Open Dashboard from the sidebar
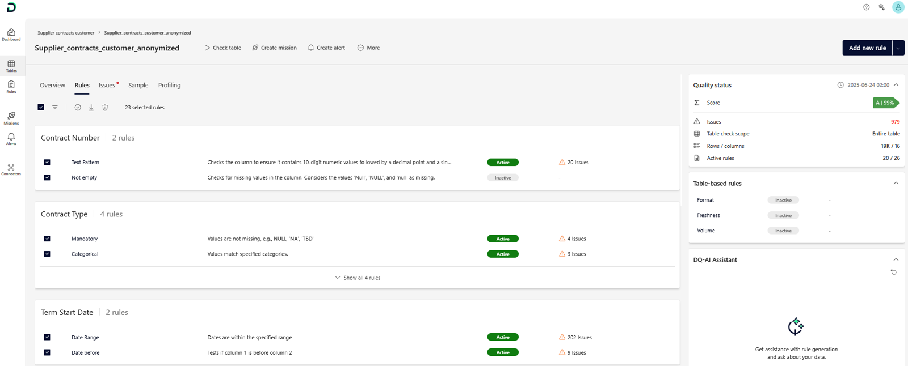 [x=11, y=35]
